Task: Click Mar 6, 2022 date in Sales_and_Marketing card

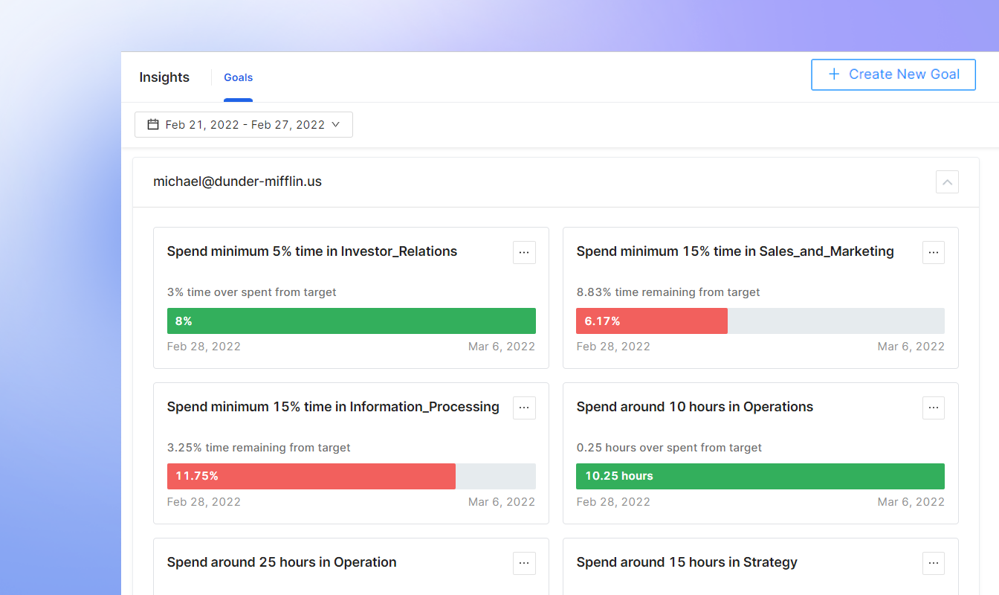Action: [911, 347]
